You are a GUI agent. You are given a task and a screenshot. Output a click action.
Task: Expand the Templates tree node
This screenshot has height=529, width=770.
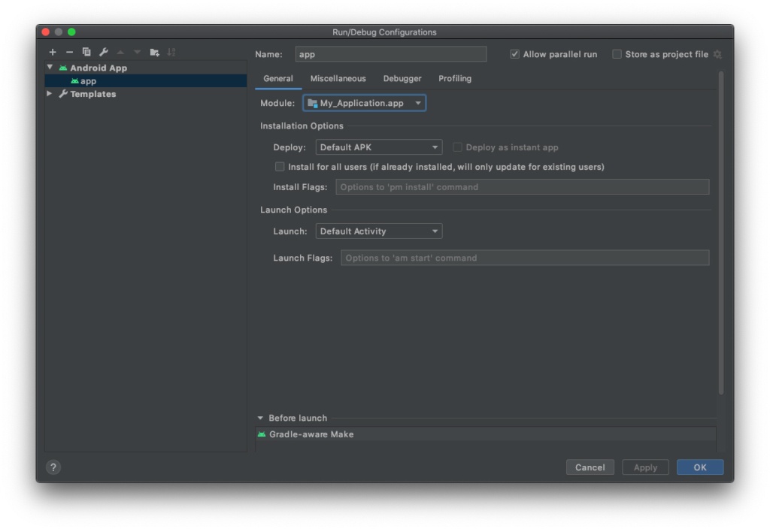click(x=50, y=94)
